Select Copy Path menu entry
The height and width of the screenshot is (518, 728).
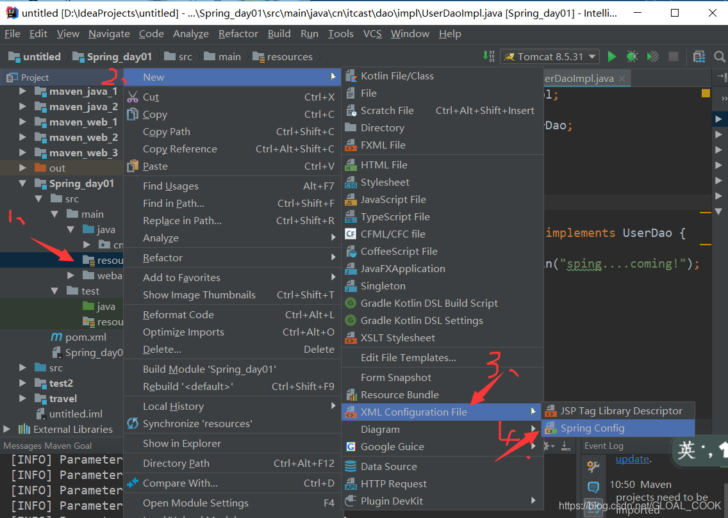click(x=232, y=132)
